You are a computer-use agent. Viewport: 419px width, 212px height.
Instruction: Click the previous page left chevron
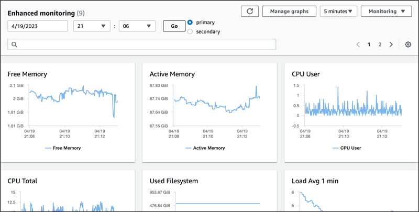coord(358,44)
